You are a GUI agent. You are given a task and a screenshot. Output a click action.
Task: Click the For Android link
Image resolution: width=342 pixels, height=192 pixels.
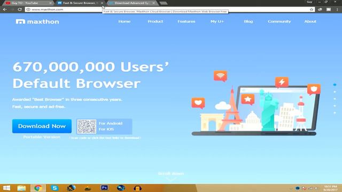tap(111, 123)
